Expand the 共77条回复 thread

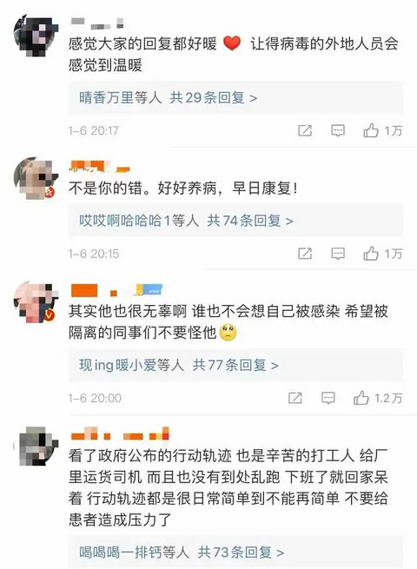(235, 365)
